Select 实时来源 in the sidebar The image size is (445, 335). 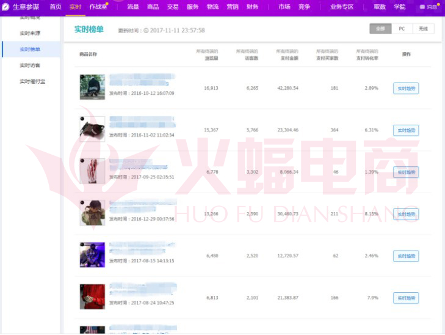[30, 33]
